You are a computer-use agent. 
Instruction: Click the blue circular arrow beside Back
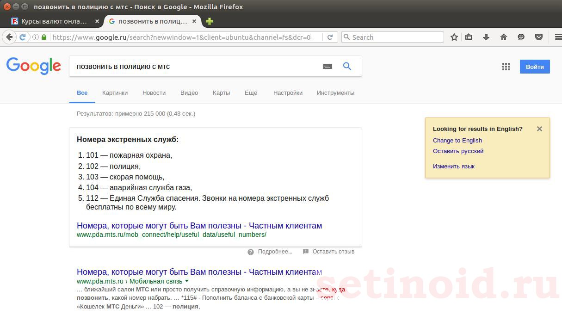point(22,37)
